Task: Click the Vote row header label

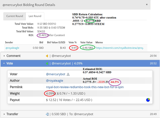Action: [9, 64]
